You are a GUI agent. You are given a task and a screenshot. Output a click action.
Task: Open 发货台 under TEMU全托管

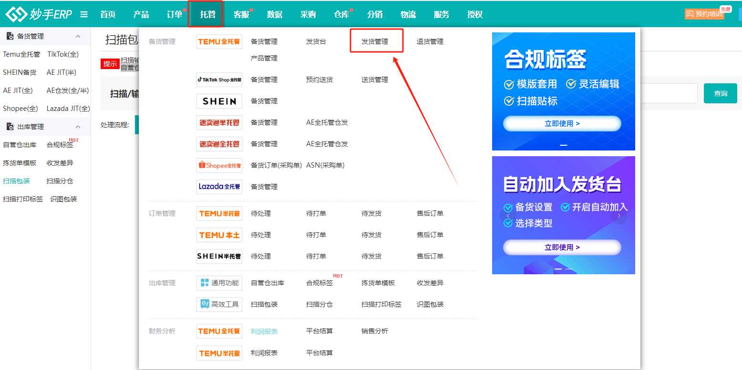316,41
